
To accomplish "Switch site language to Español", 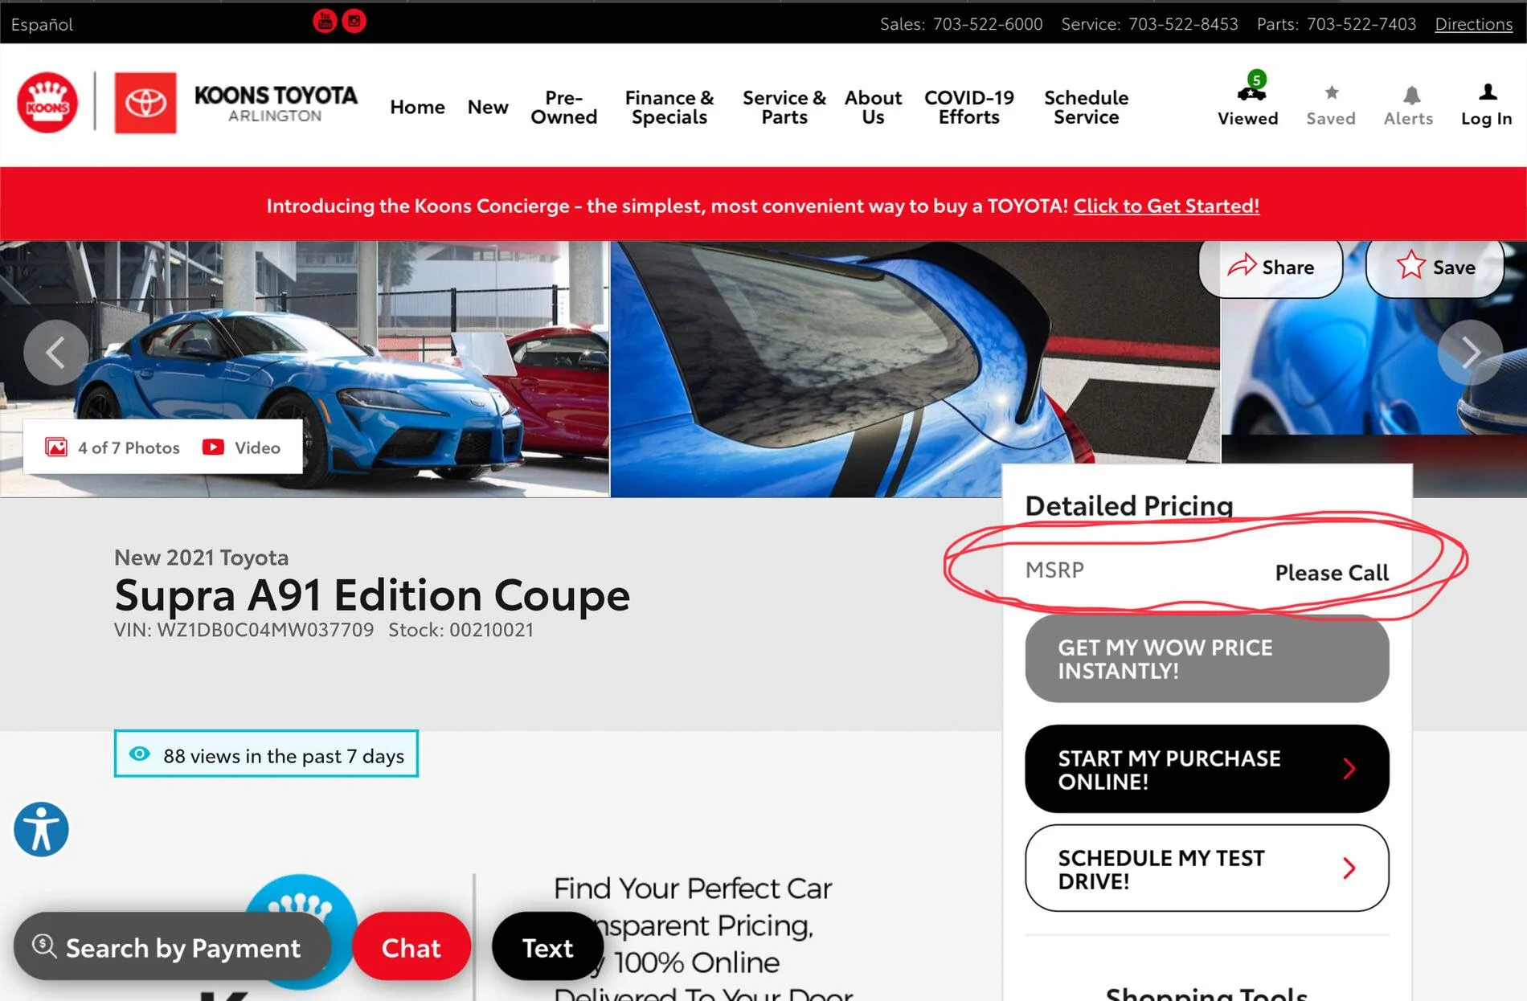I will [x=42, y=24].
